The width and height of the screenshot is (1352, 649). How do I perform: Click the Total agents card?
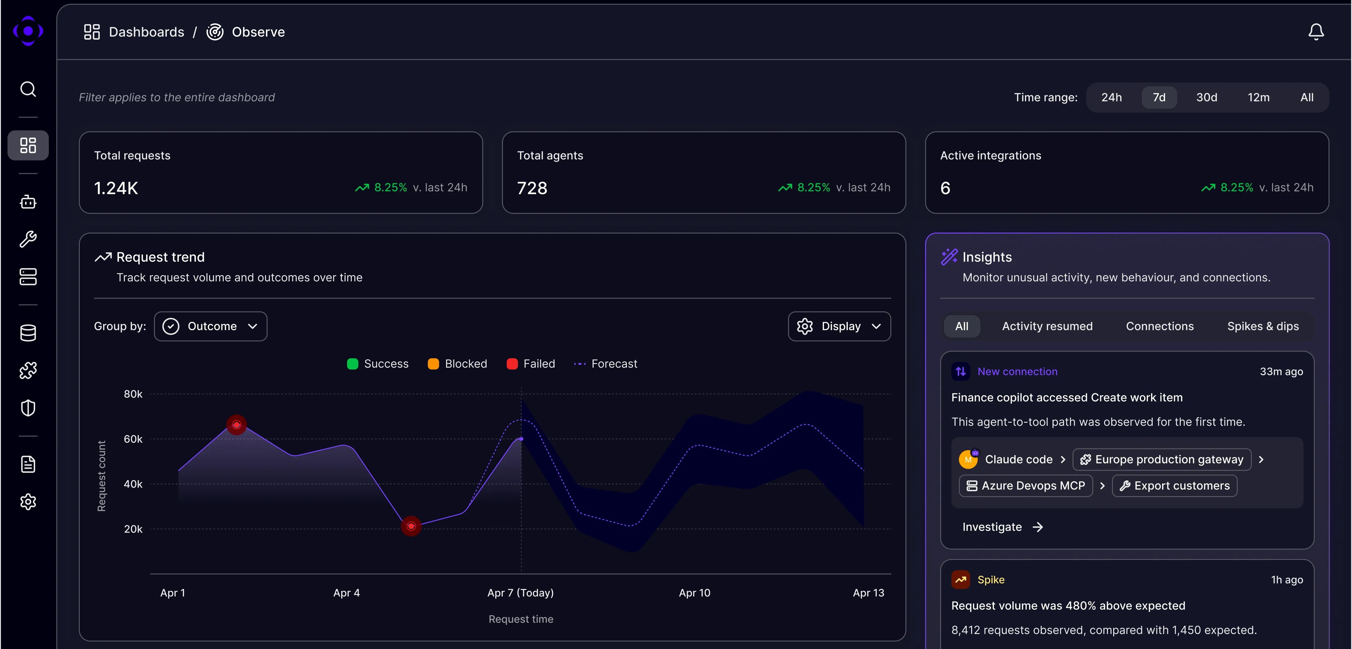[704, 173]
